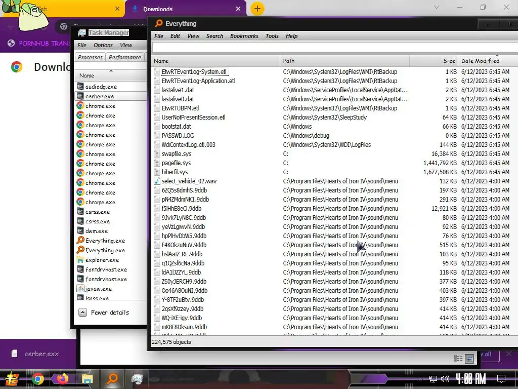Select the select_vehicle_02.wav audio file icon
The image size is (518, 389).
click(x=157, y=181)
